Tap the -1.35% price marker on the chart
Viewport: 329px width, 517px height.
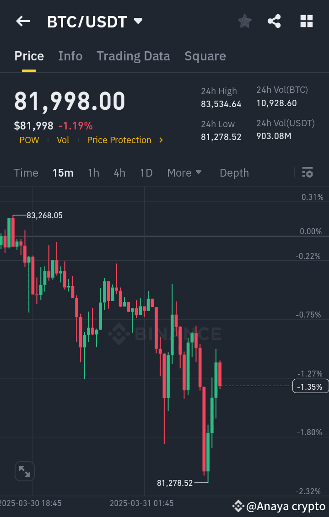[x=310, y=386]
